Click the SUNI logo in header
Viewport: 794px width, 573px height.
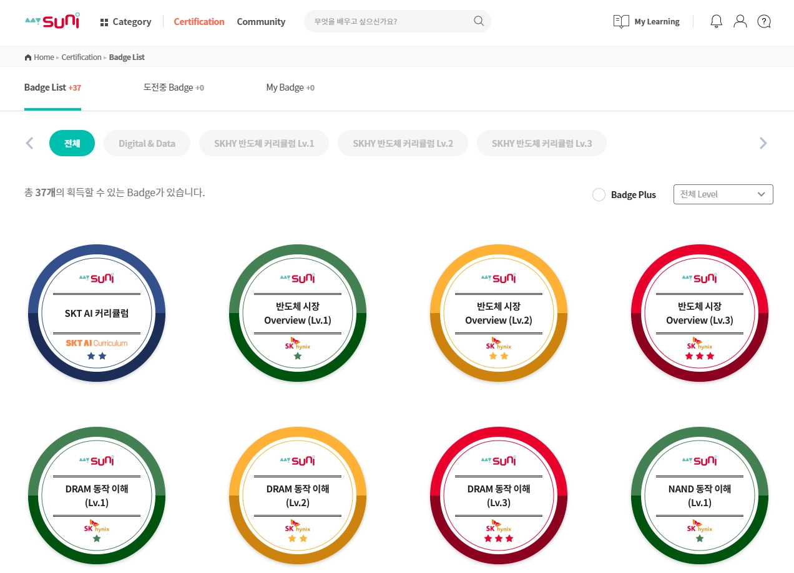[52, 21]
